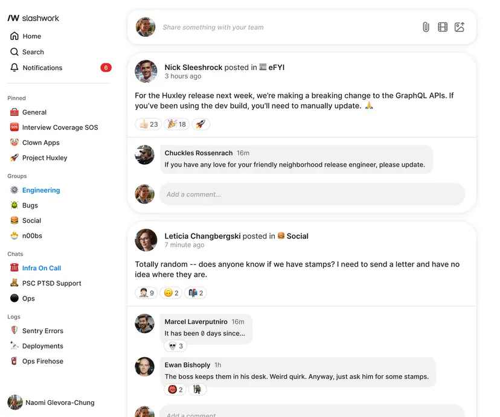Click the video film icon in composer

click(x=443, y=27)
